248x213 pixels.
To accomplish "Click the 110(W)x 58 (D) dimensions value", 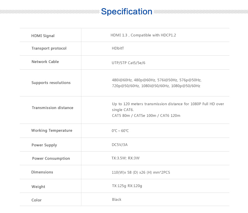I will 141,172.
